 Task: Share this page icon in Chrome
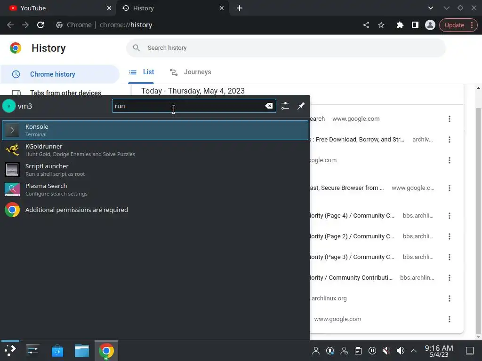pyautogui.click(x=366, y=25)
